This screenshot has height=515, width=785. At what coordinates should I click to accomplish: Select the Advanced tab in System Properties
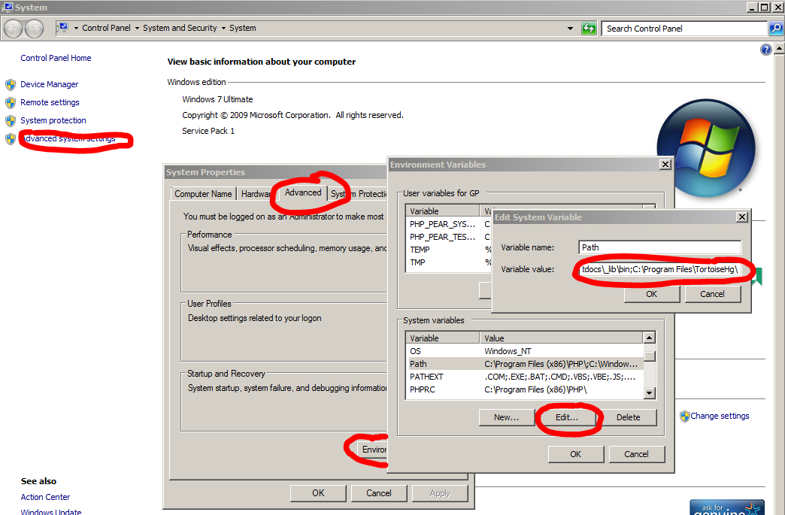pos(303,192)
